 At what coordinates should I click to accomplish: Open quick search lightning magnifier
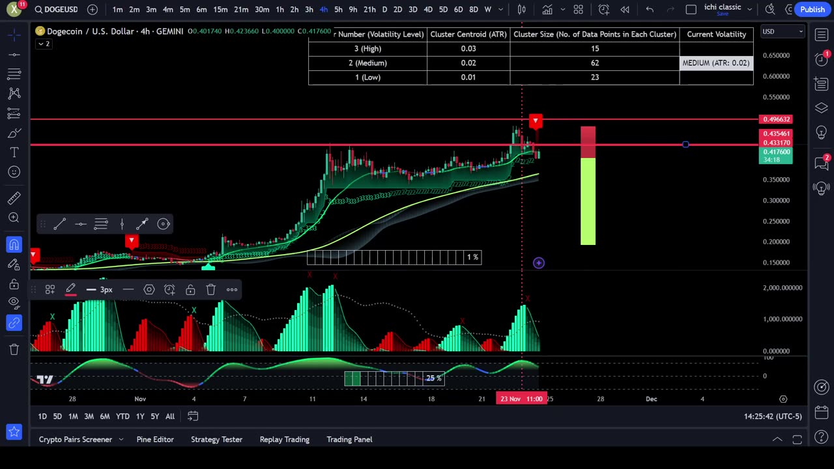(770, 9)
